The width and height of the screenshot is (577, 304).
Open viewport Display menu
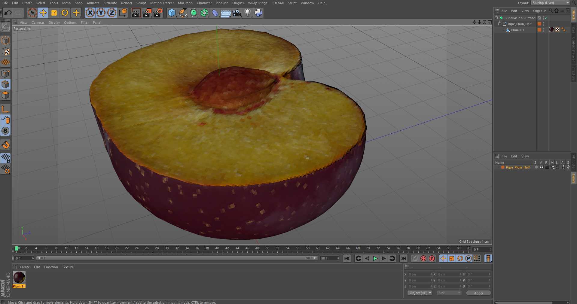click(54, 23)
